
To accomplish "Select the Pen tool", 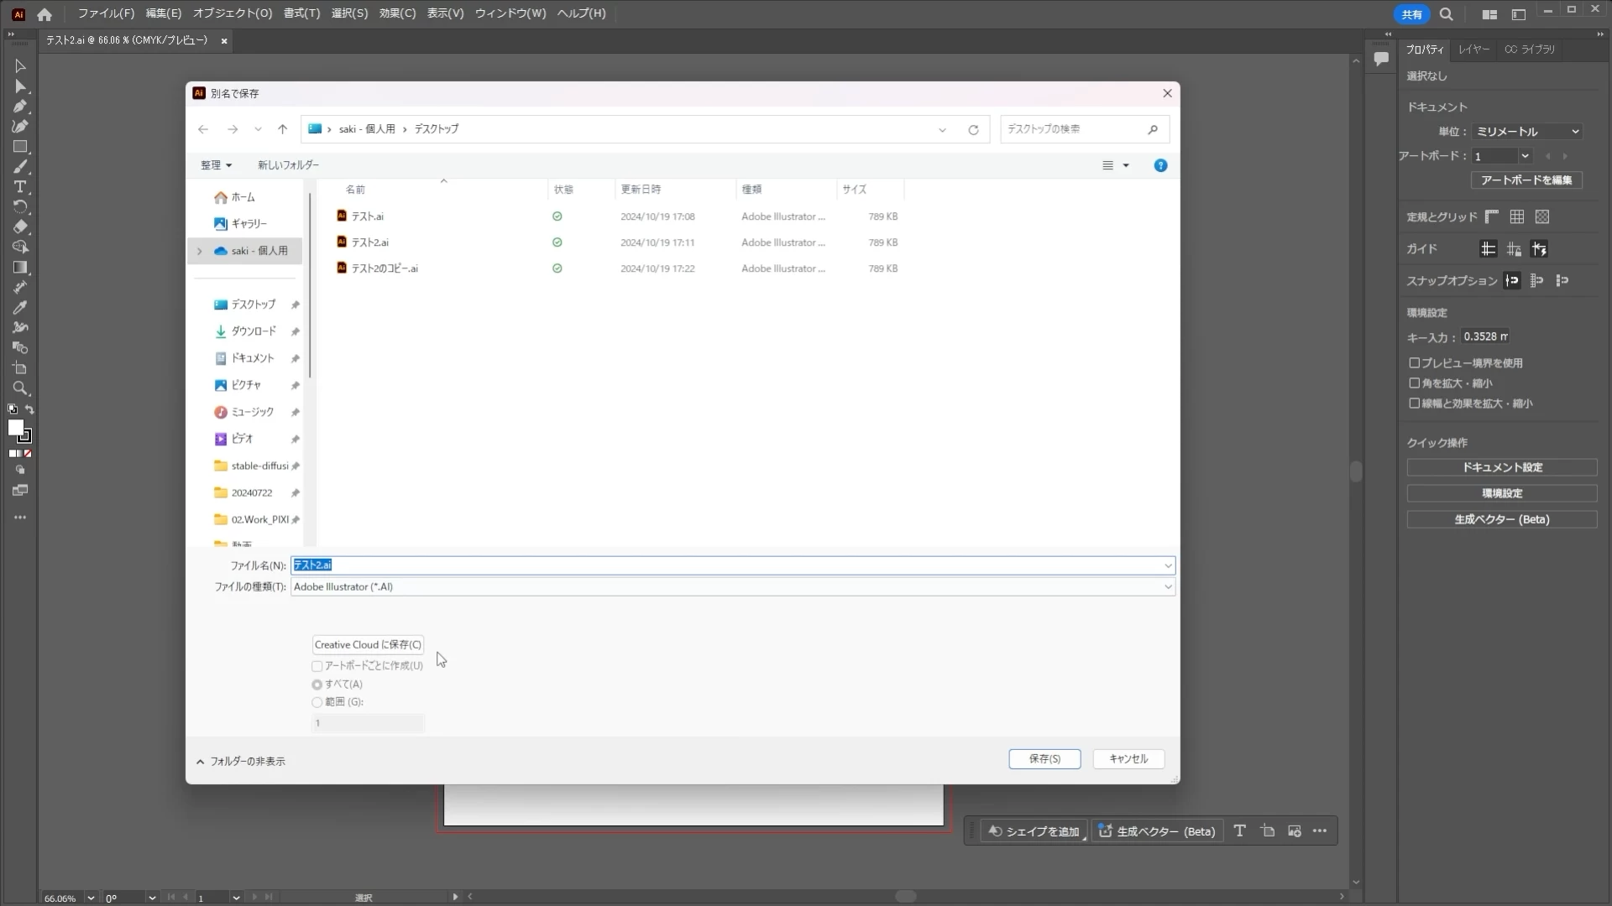I will pyautogui.click(x=20, y=107).
